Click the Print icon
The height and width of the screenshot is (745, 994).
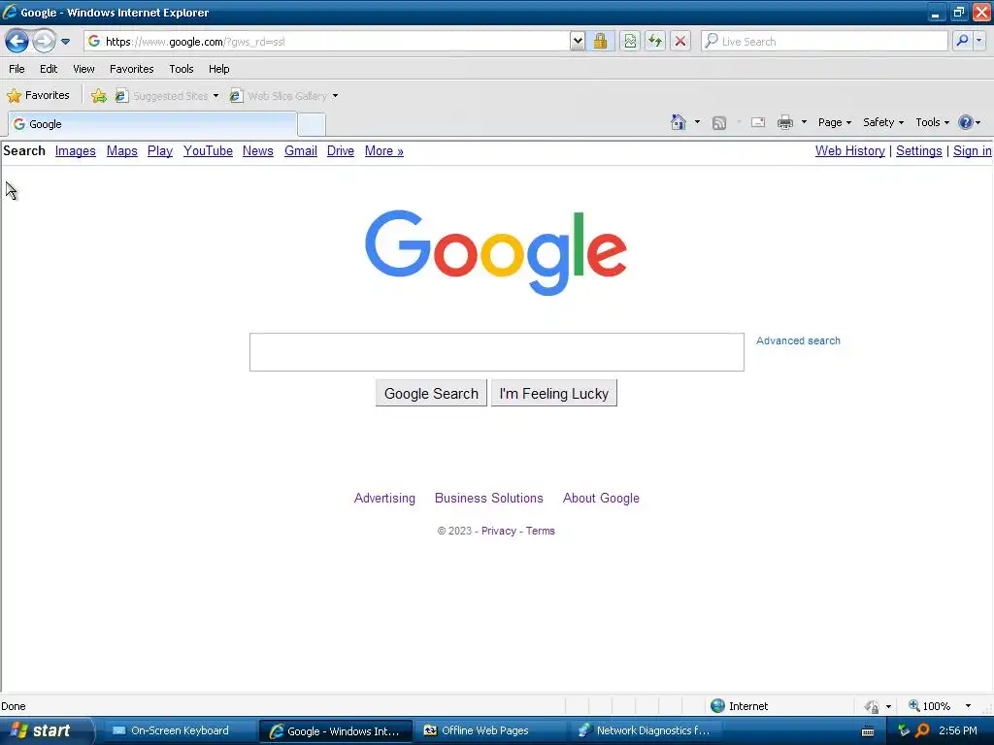click(785, 122)
